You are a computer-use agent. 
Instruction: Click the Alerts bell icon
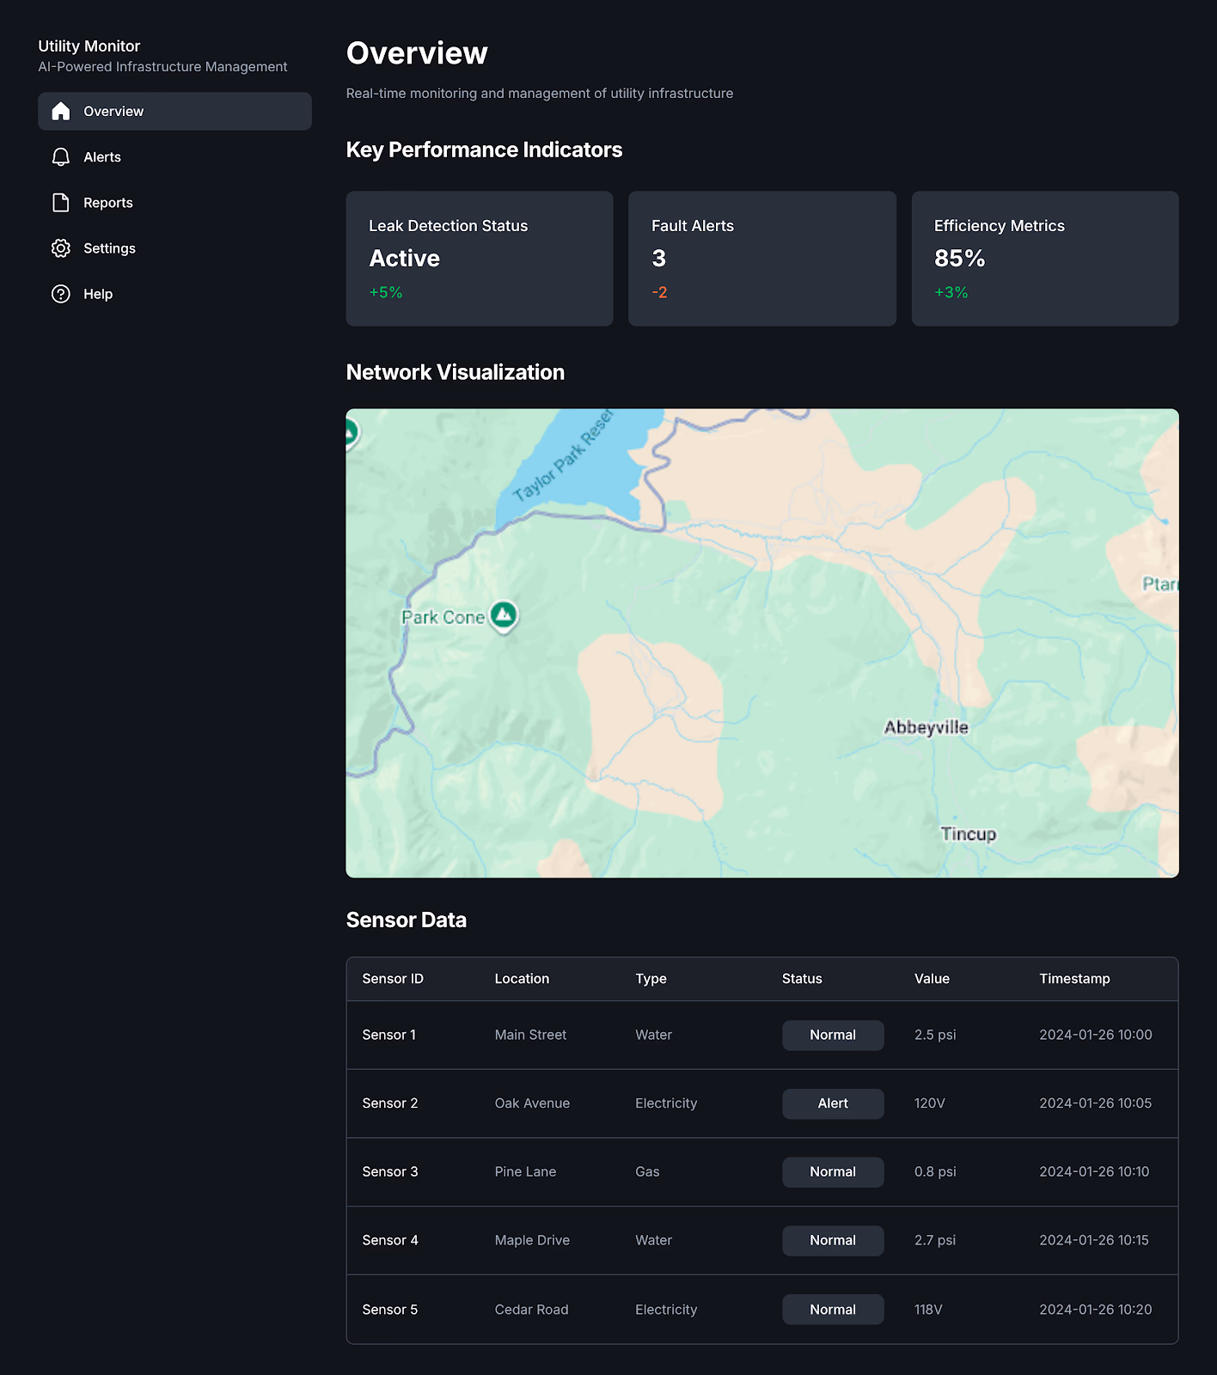[61, 157]
